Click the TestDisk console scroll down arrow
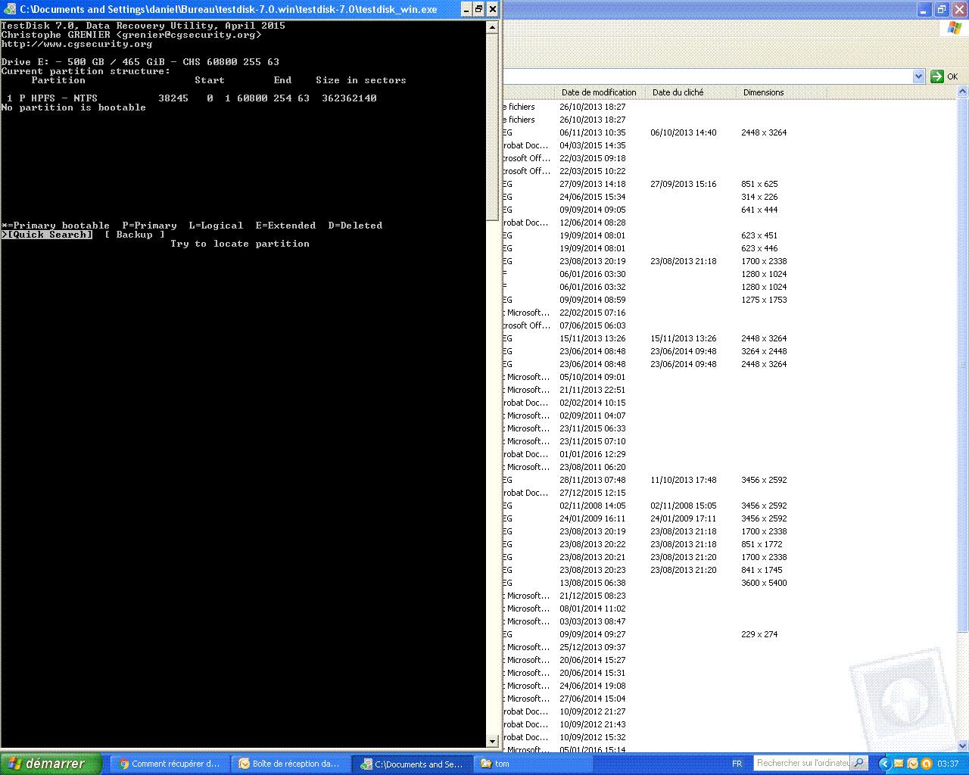Image resolution: width=969 pixels, height=775 pixels. click(493, 742)
